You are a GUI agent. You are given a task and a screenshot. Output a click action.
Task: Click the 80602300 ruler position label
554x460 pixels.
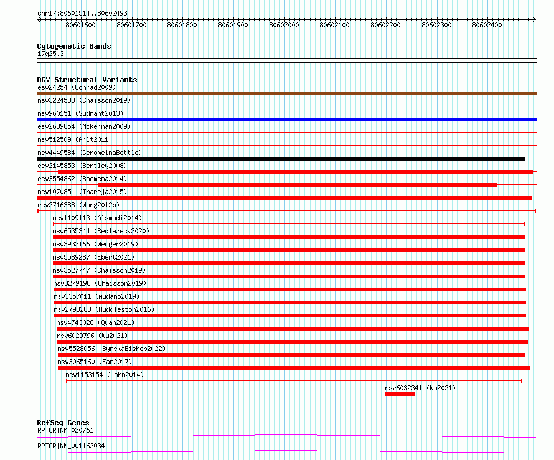[x=437, y=25]
